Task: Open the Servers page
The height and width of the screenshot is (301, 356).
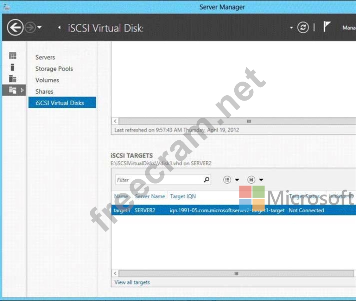Action: coord(45,57)
